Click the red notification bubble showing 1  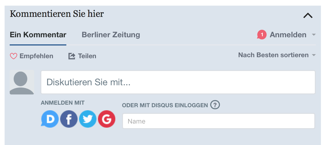(x=262, y=35)
